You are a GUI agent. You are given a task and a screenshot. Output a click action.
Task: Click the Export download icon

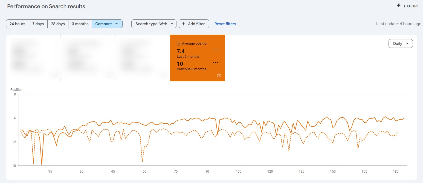tap(399, 6)
